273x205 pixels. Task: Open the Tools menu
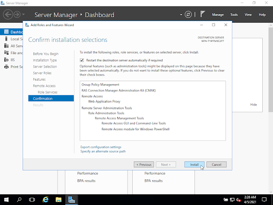[234, 15]
